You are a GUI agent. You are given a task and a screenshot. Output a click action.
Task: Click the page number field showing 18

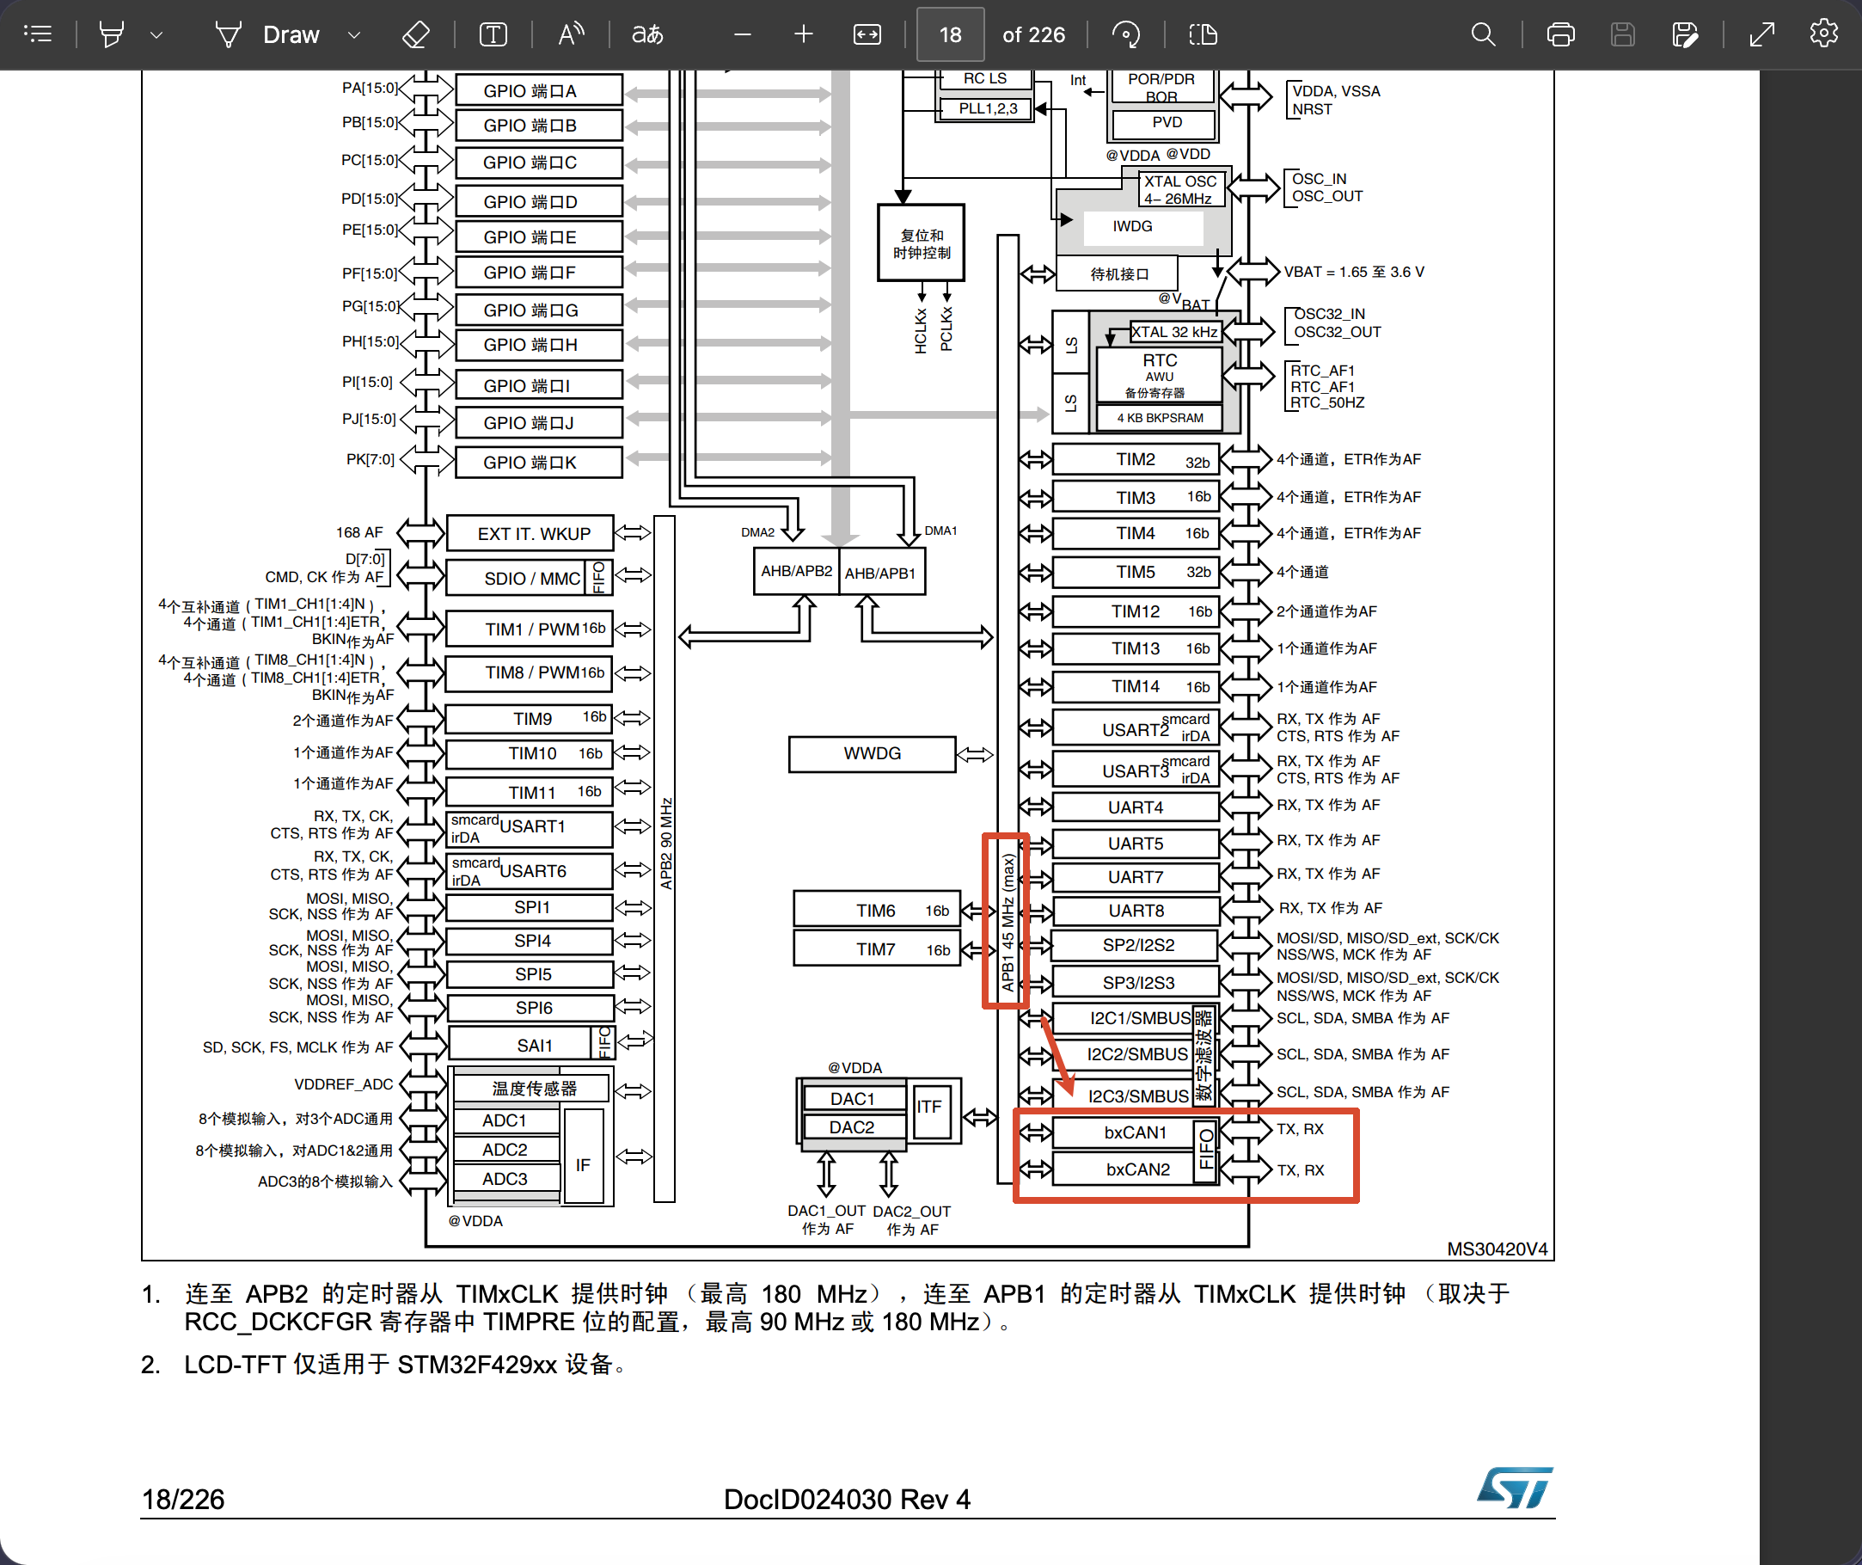click(x=950, y=34)
